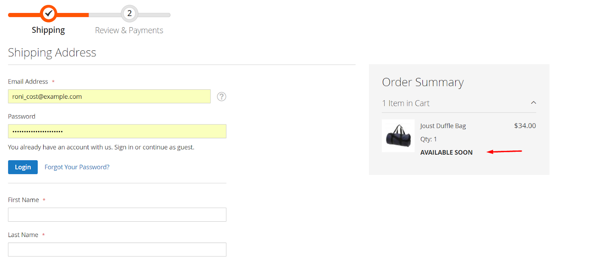Open the Forgot Your Password link
Screen dimensions: 597x259
pyautogui.click(x=77, y=167)
